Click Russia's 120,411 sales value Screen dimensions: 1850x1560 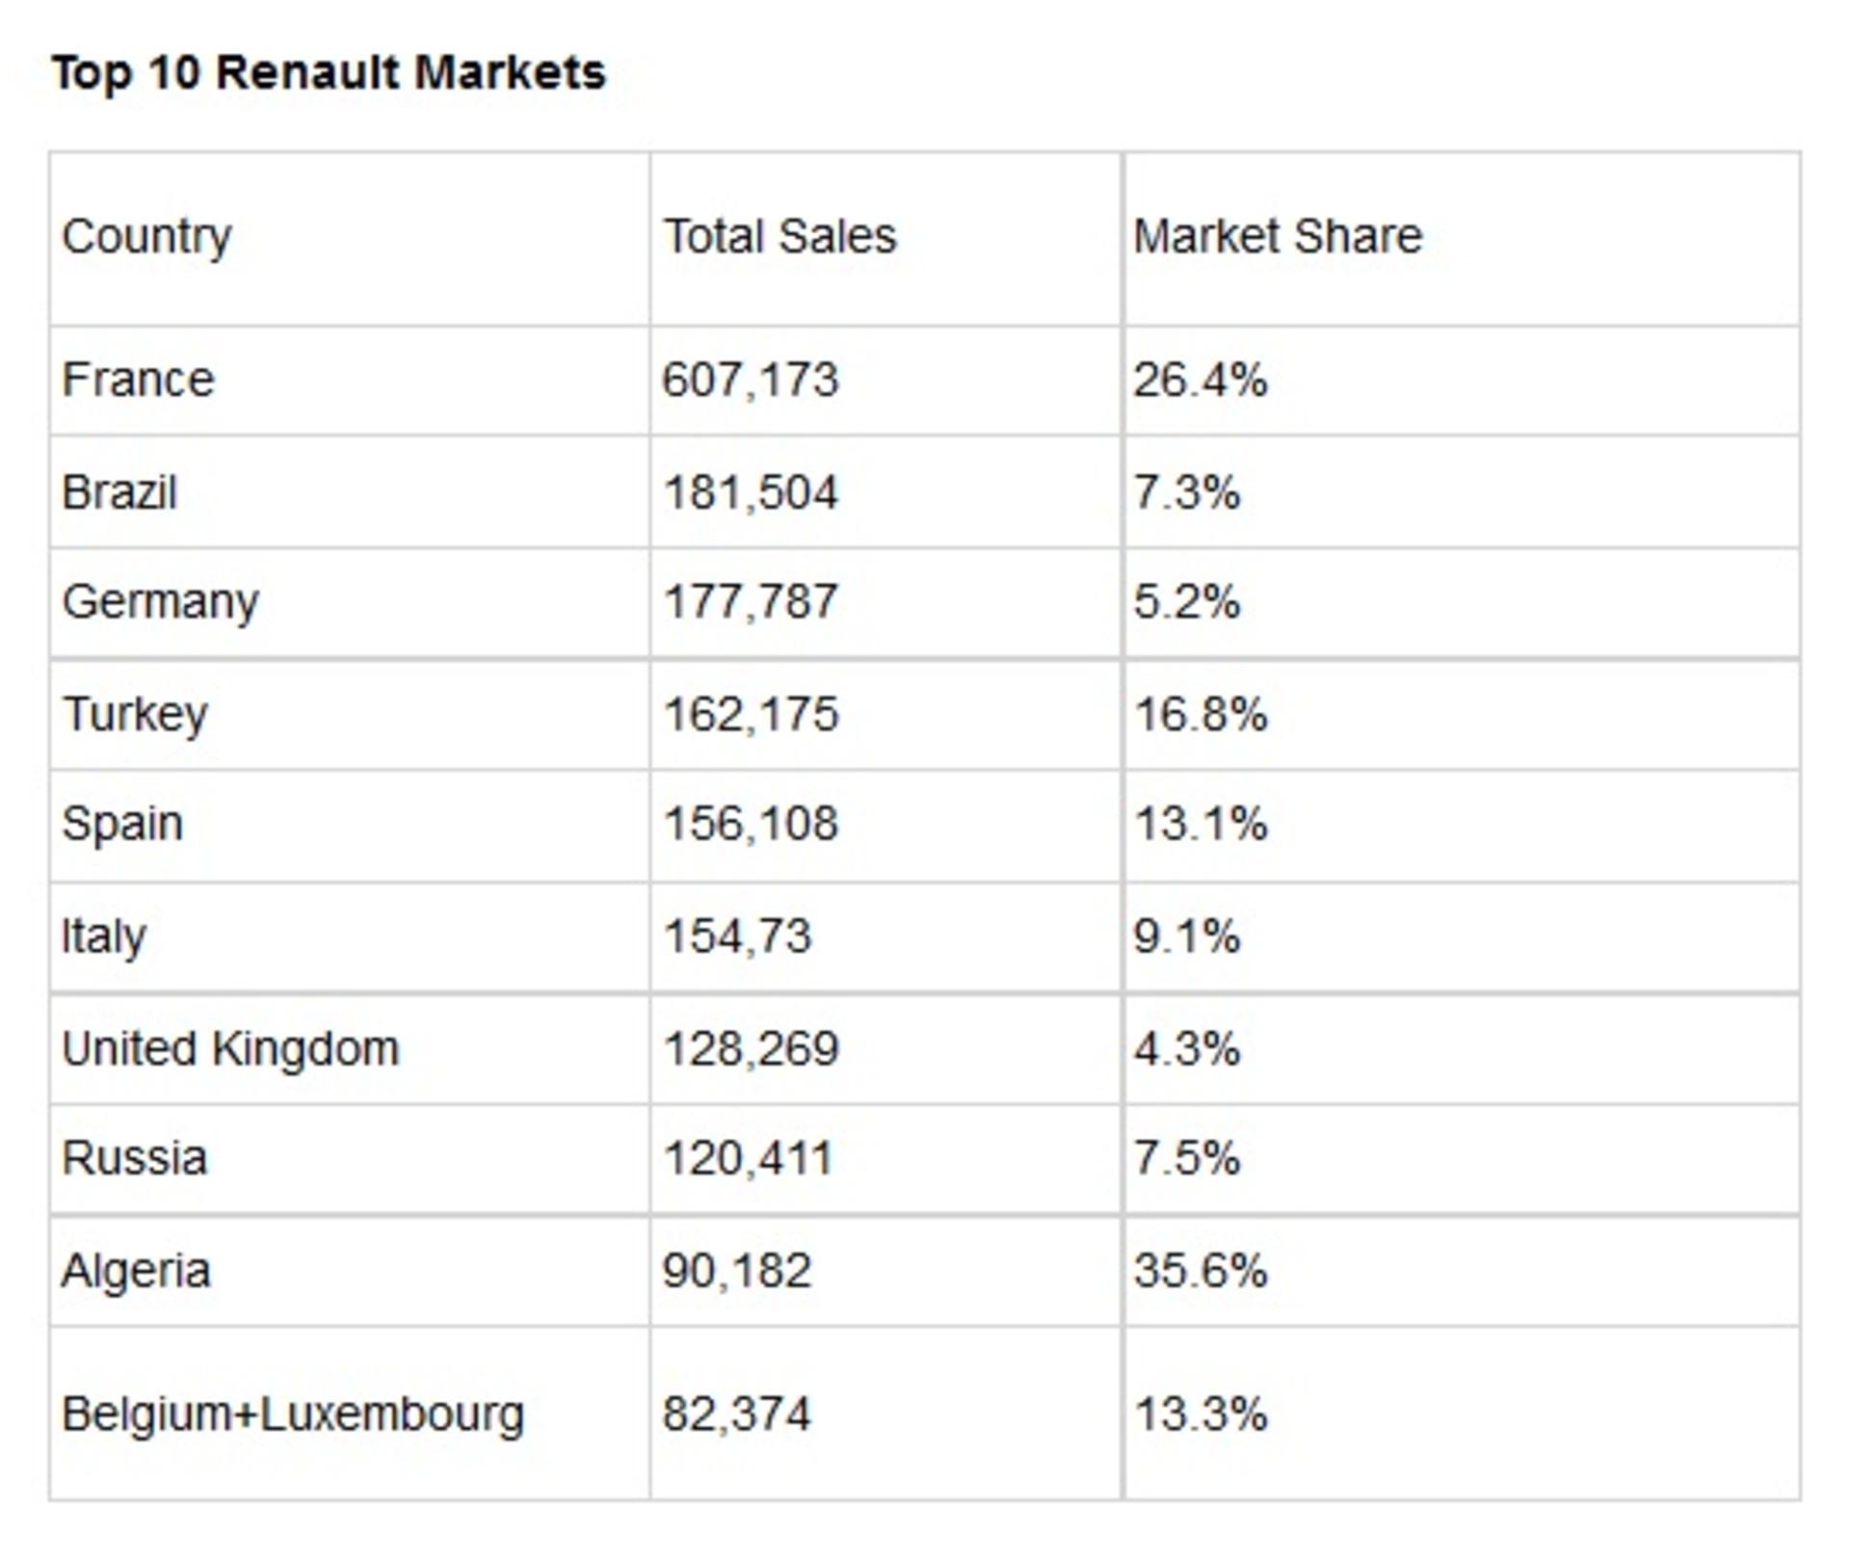tap(748, 1158)
